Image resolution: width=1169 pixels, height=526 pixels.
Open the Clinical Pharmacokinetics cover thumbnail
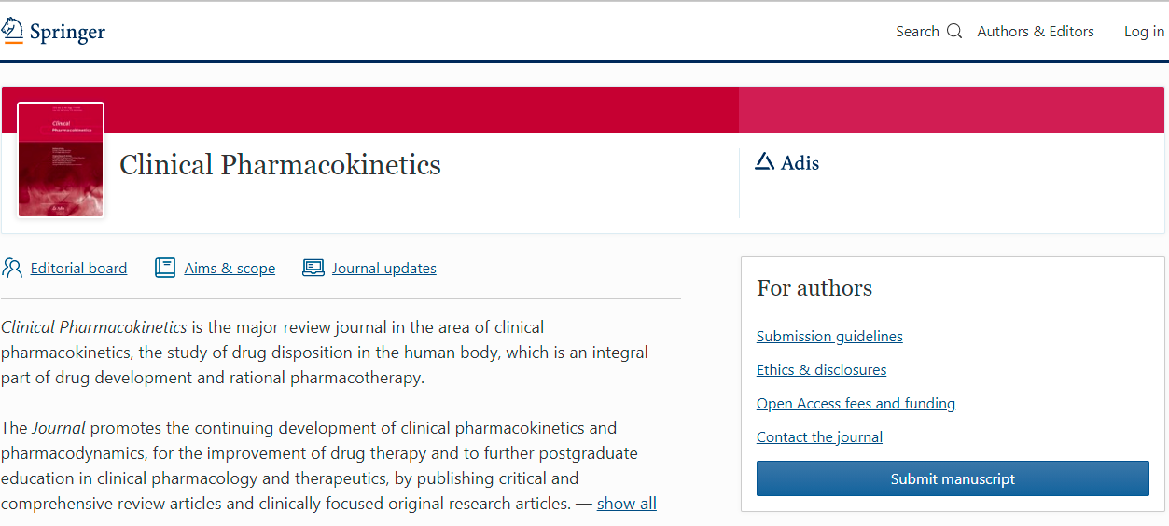click(x=61, y=159)
